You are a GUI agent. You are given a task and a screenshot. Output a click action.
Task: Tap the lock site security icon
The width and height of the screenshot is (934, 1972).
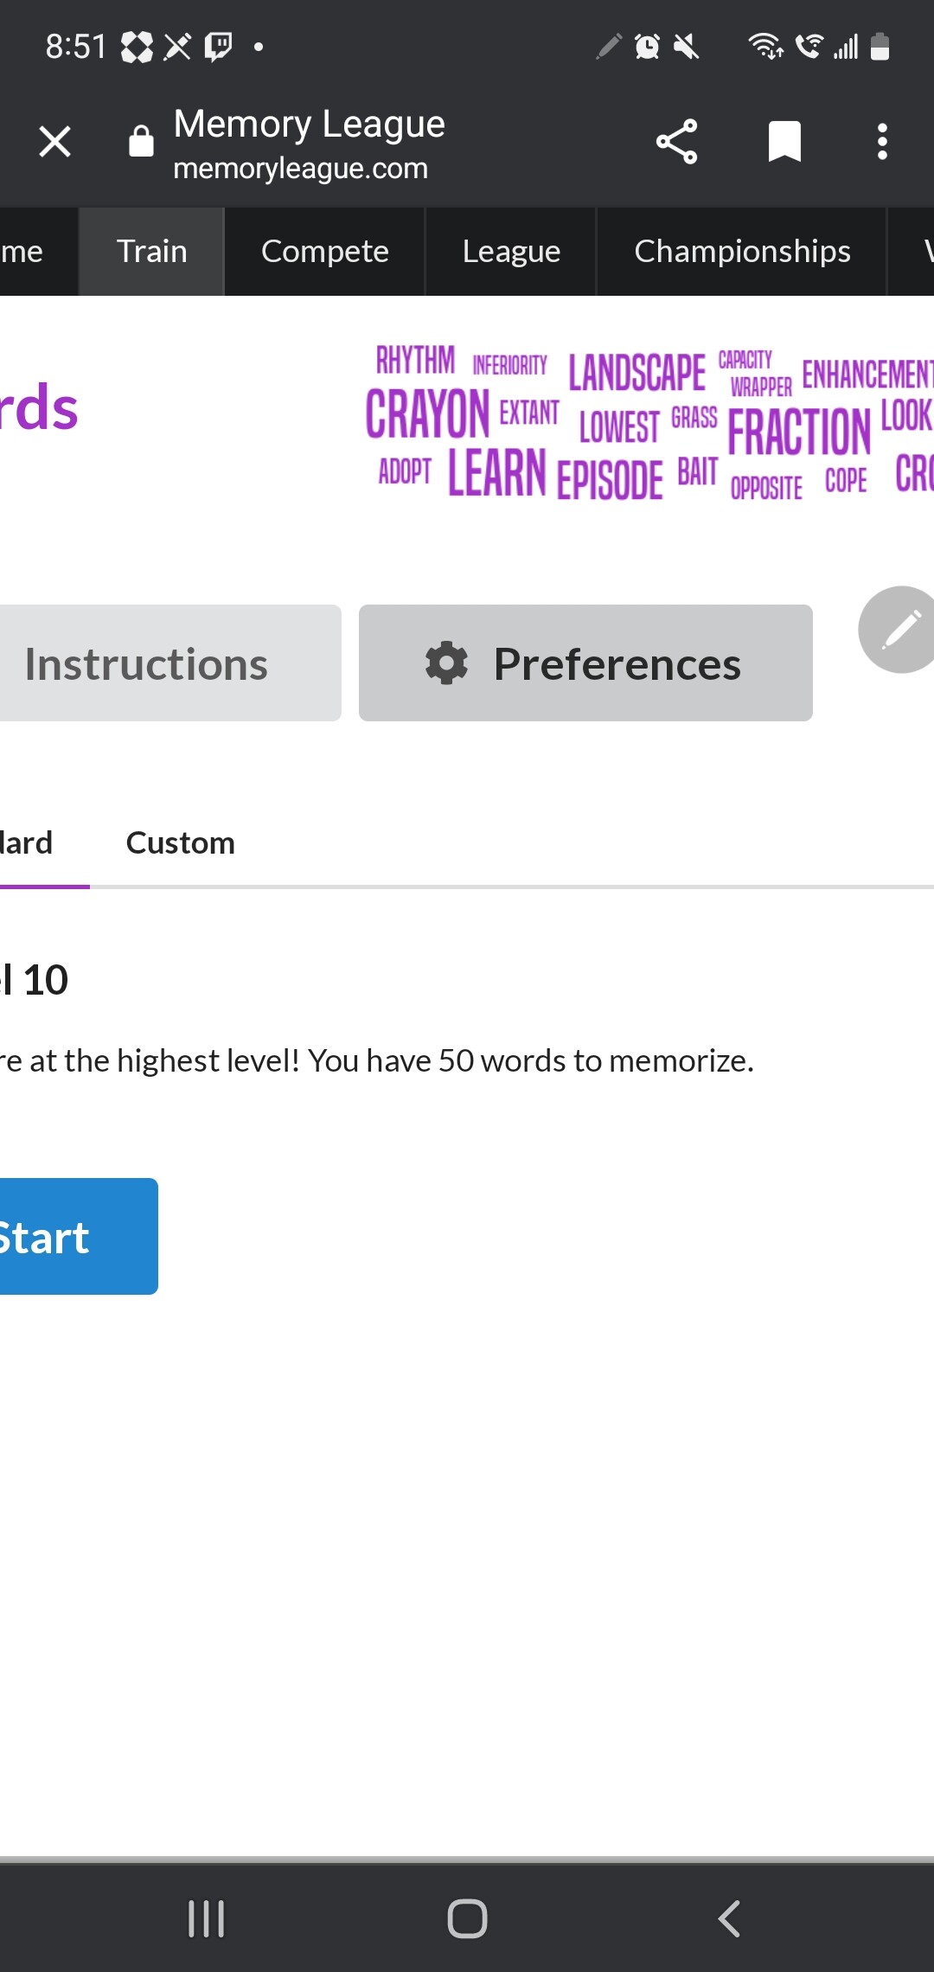point(141,141)
